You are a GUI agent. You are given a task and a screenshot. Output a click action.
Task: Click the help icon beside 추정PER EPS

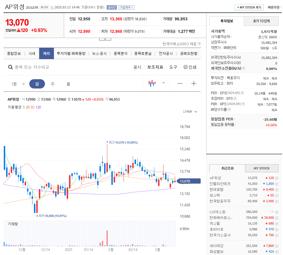[x=235, y=98]
